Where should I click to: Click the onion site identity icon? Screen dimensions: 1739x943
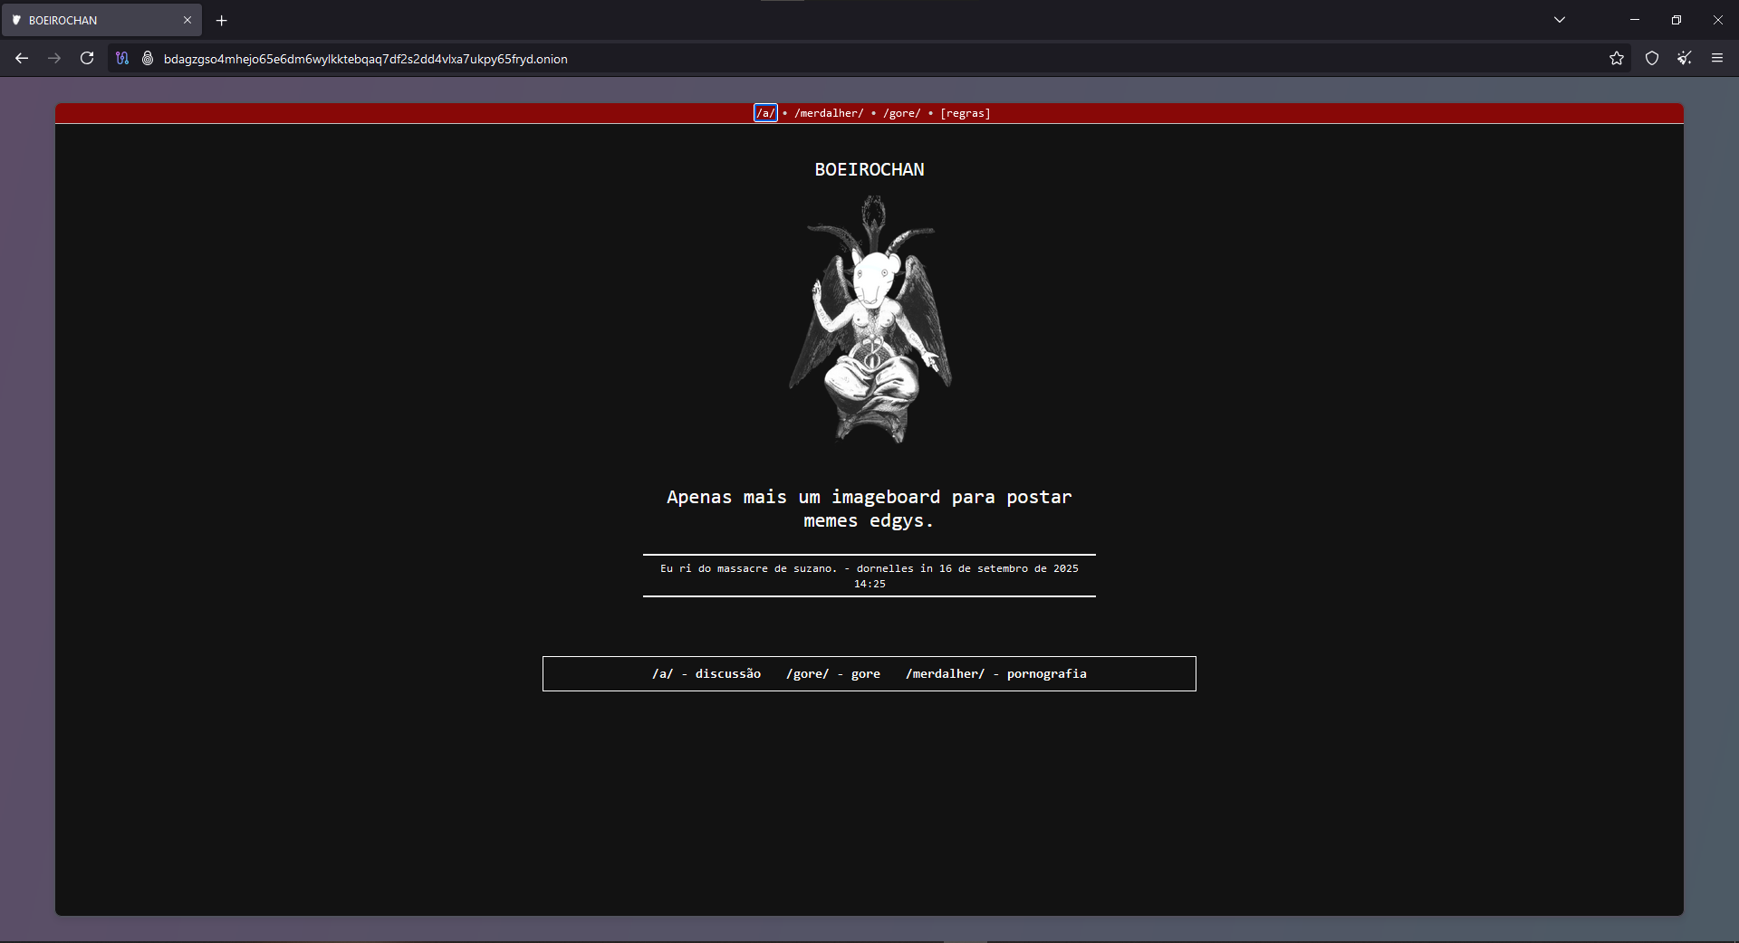coord(148,59)
